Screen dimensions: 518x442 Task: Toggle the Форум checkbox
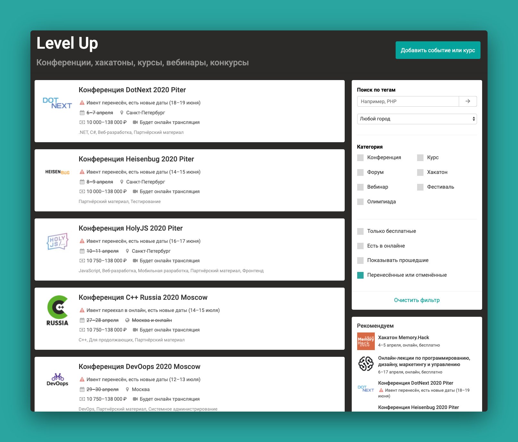coord(360,172)
